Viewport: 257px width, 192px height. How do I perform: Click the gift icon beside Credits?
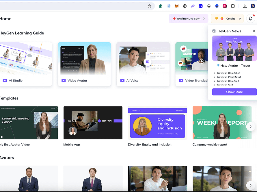[222, 19]
